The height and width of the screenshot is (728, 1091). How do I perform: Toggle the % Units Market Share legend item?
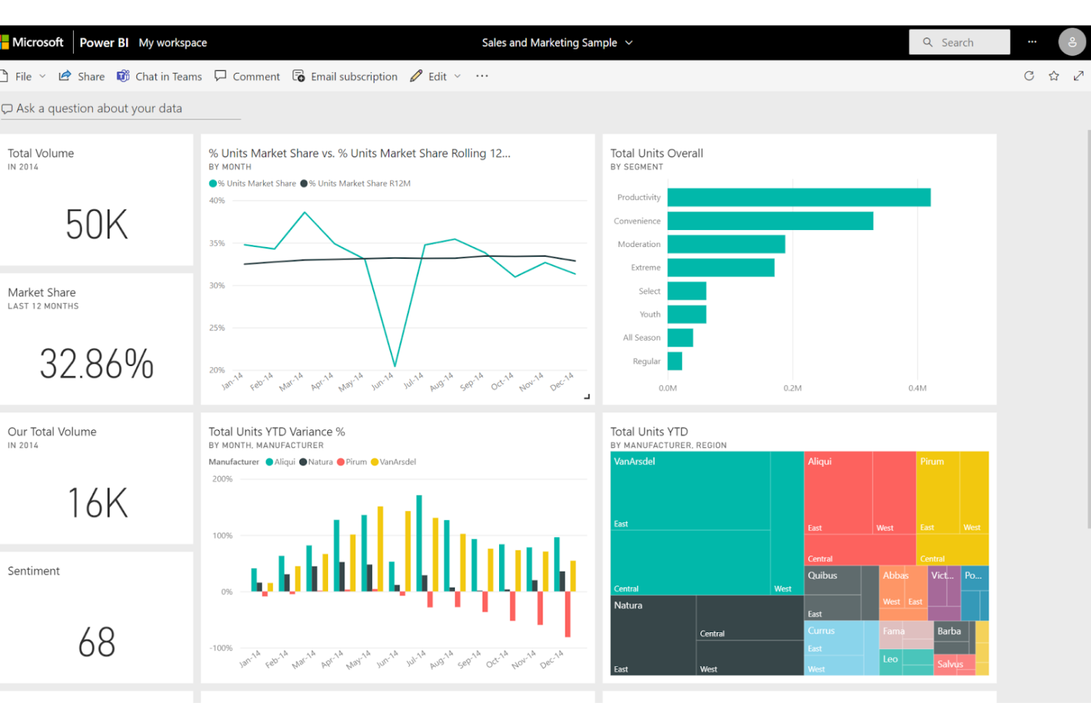point(251,183)
